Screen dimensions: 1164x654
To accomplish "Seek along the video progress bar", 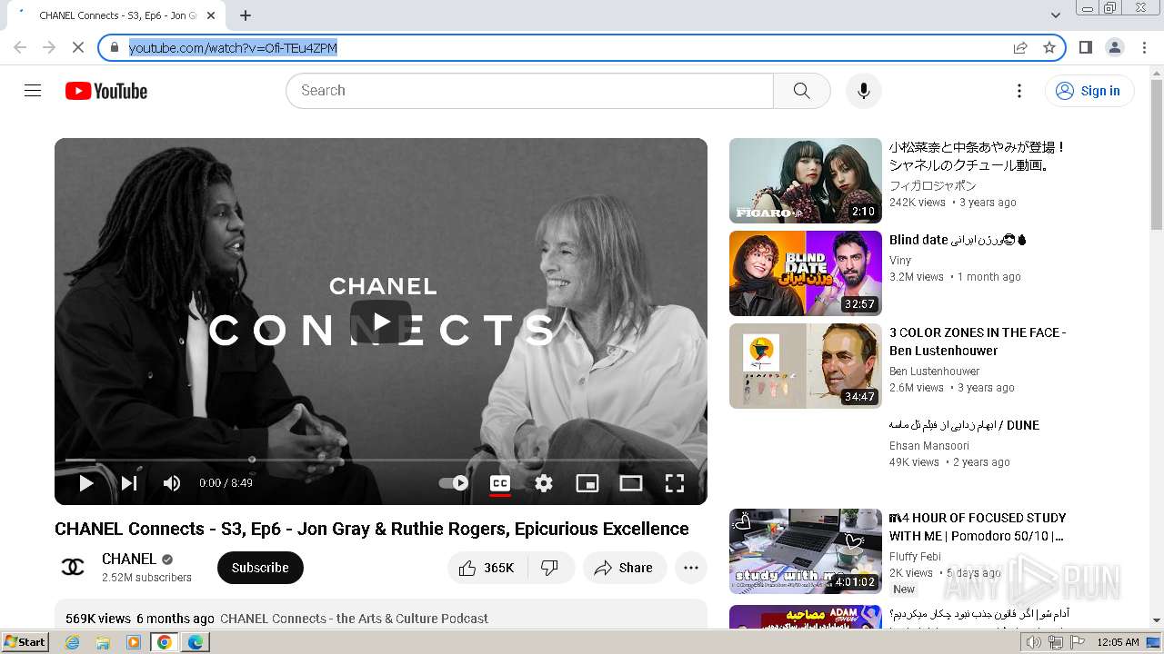I will tap(381, 460).
